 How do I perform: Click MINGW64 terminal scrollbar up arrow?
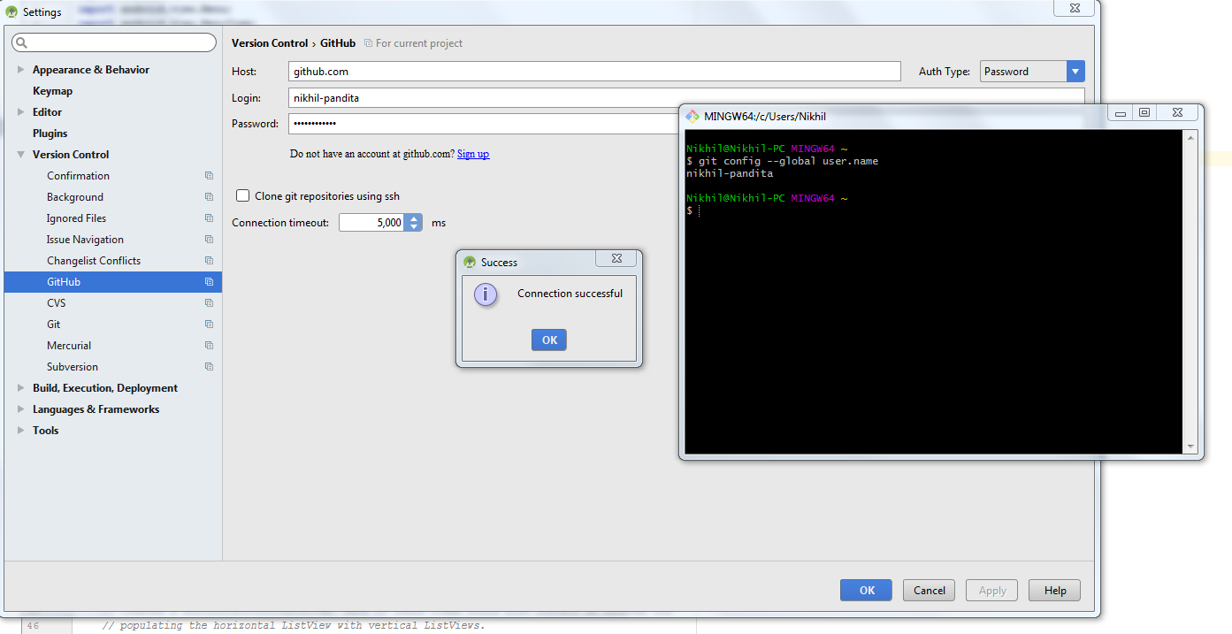1190,137
